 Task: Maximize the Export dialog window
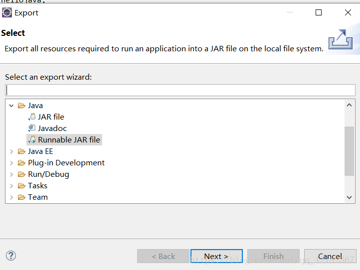[319, 12]
